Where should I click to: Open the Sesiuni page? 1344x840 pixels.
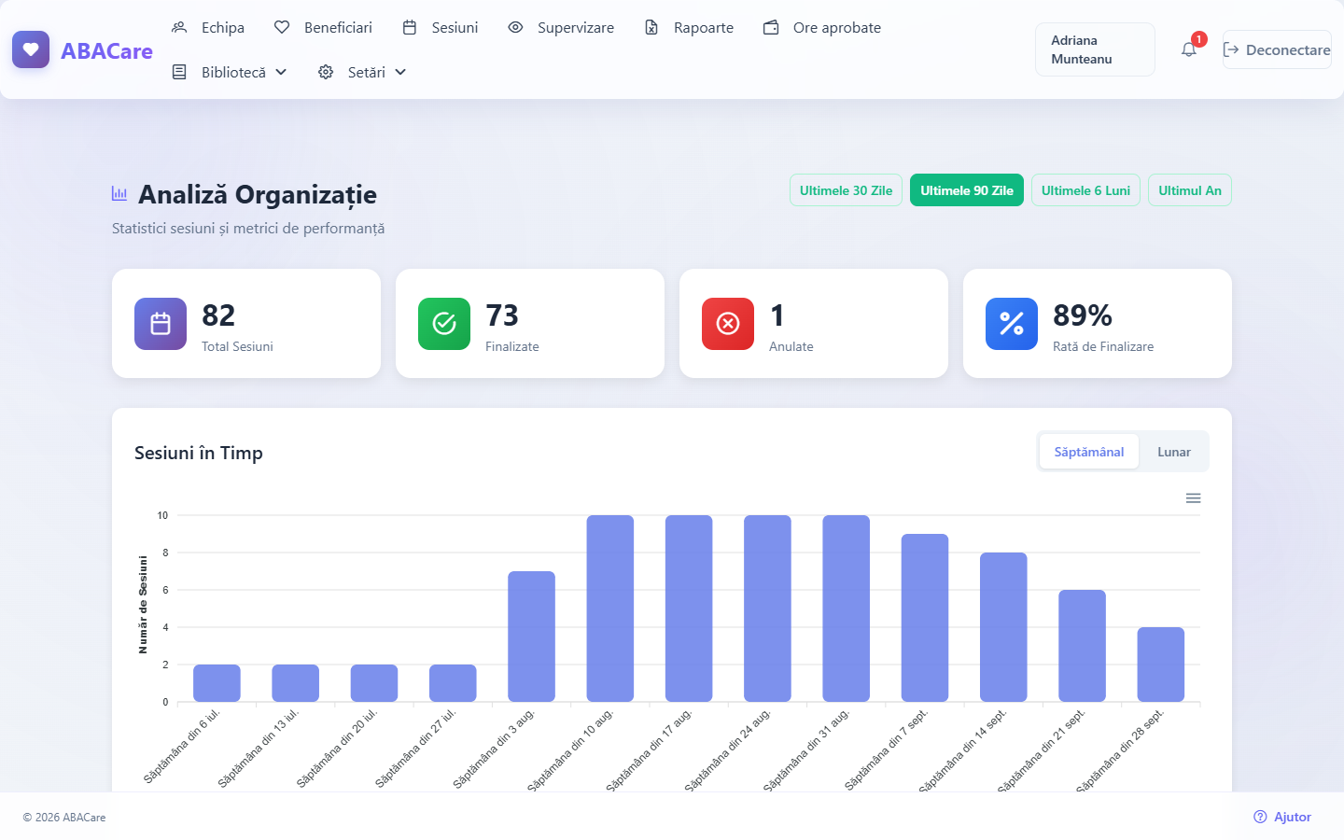440,28
